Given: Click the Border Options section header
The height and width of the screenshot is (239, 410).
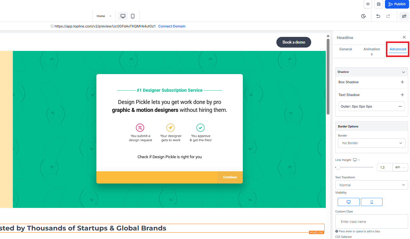Looking at the screenshot, I should (x=372, y=126).
